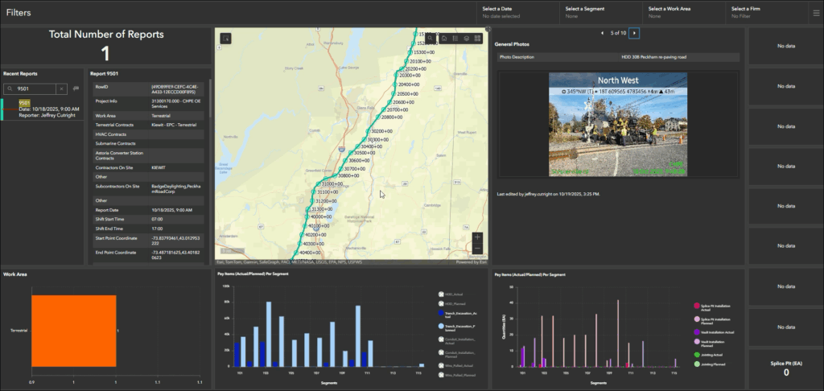Open the Select a Work Area filter

coord(685,12)
